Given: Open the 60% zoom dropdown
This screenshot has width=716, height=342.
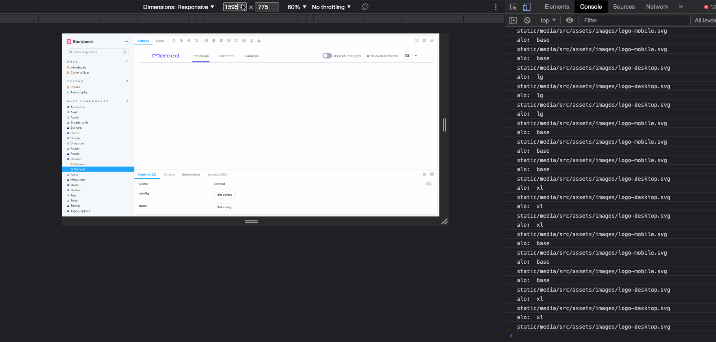Looking at the screenshot, I should click(x=297, y=7).
